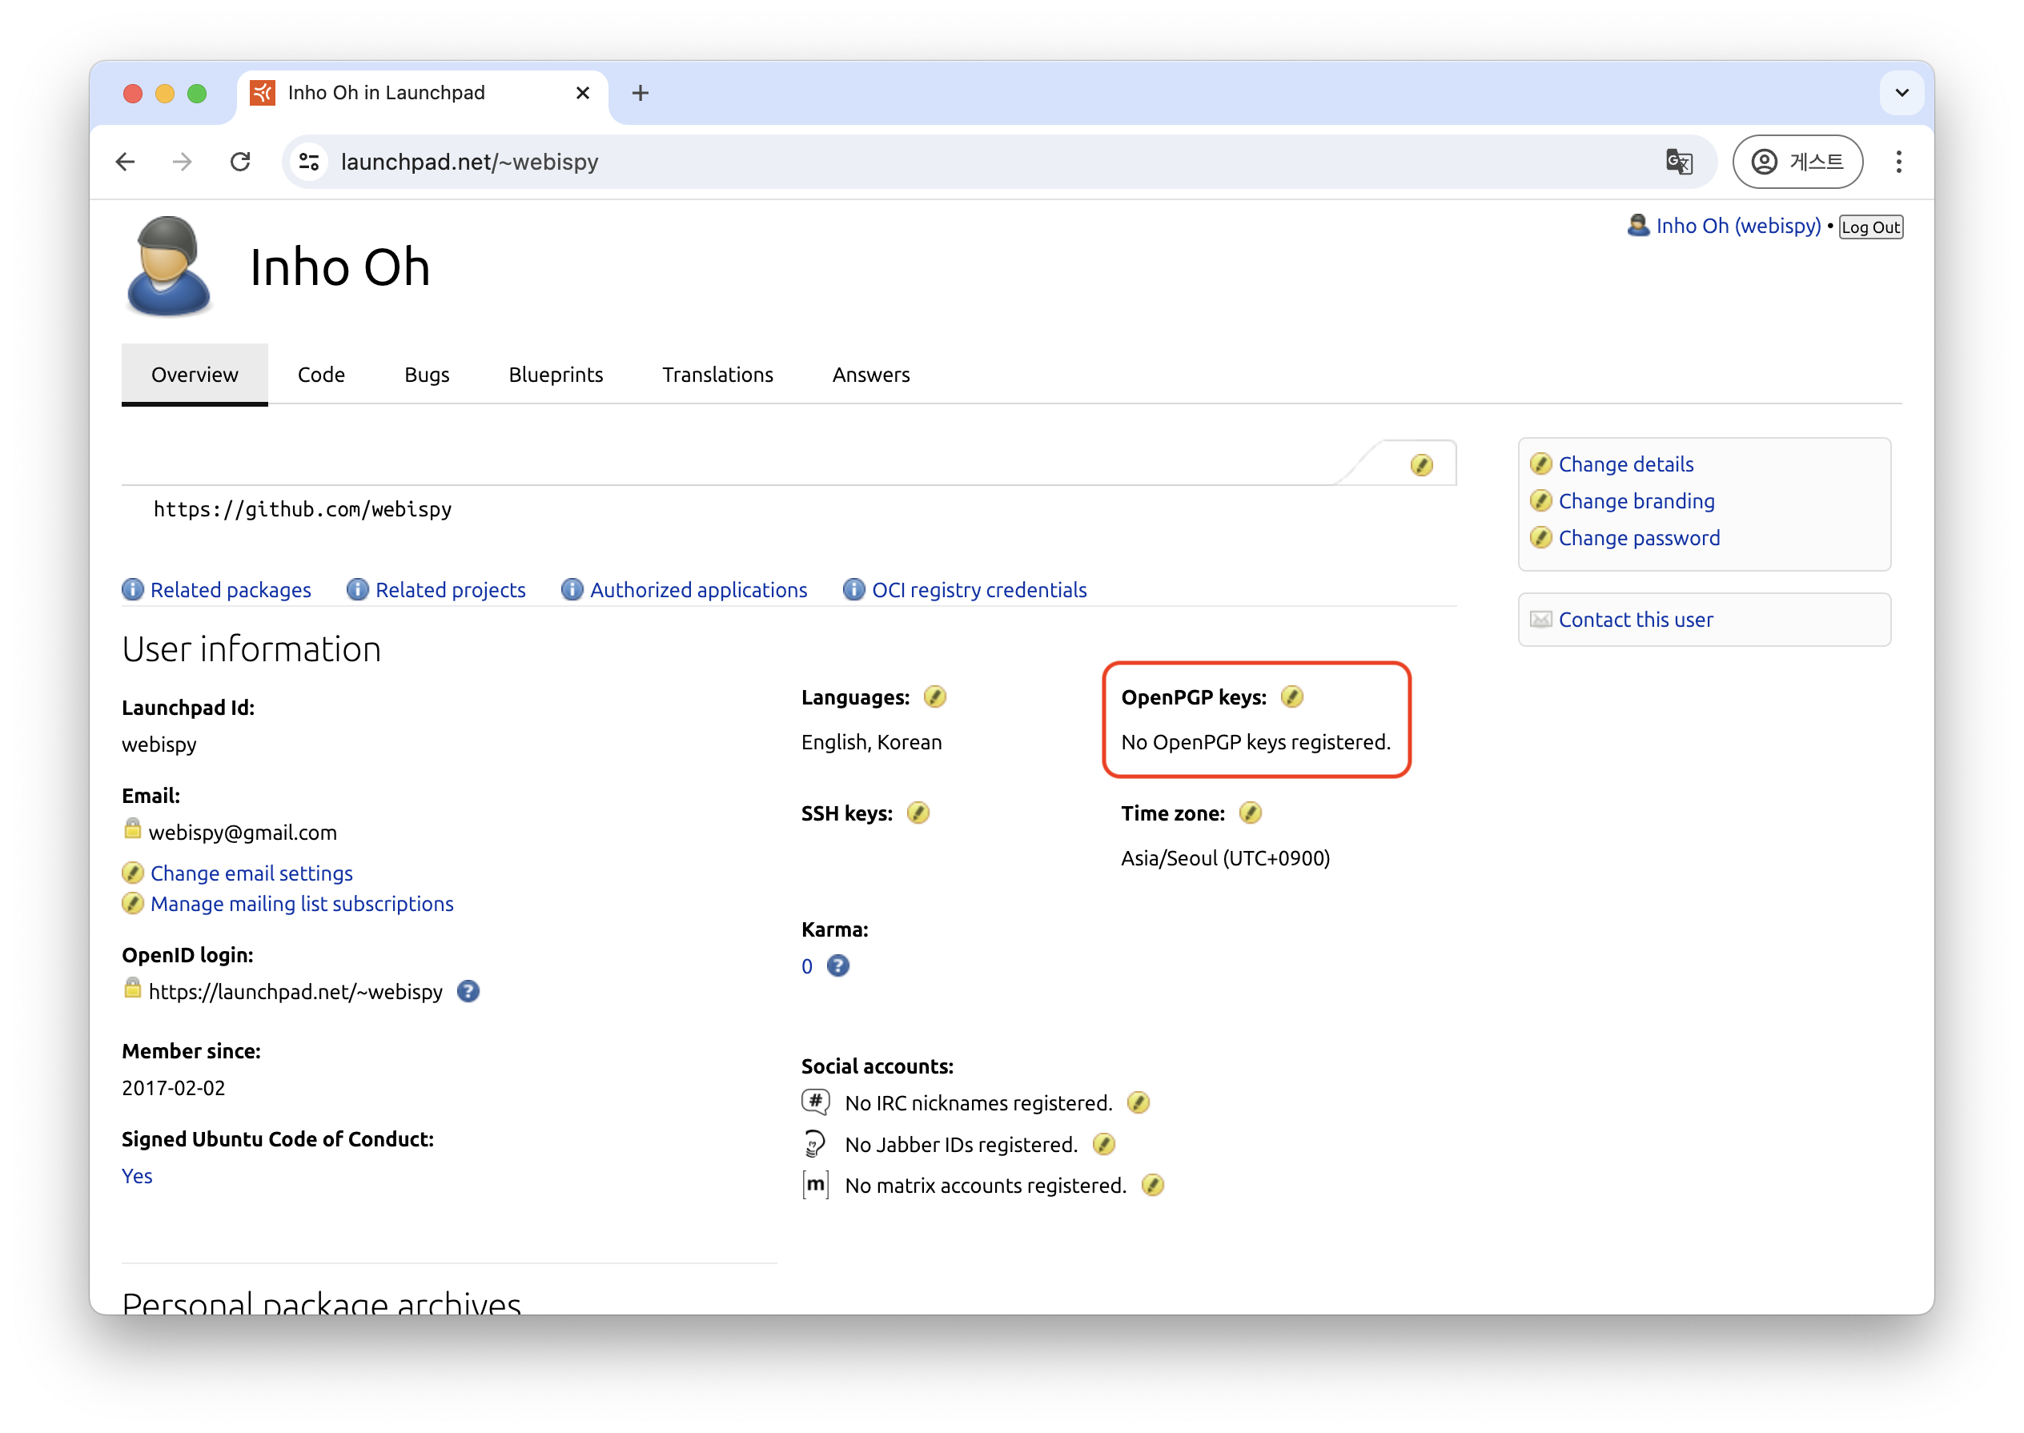
Task: Click the edit icon beside OpenPGP keys
Action: [1291, 697]
